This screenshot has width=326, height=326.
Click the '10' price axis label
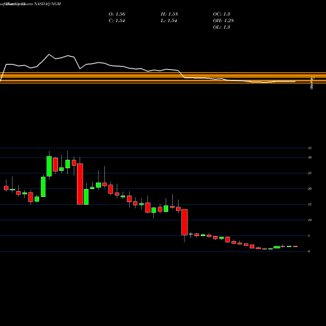(310, 220)
